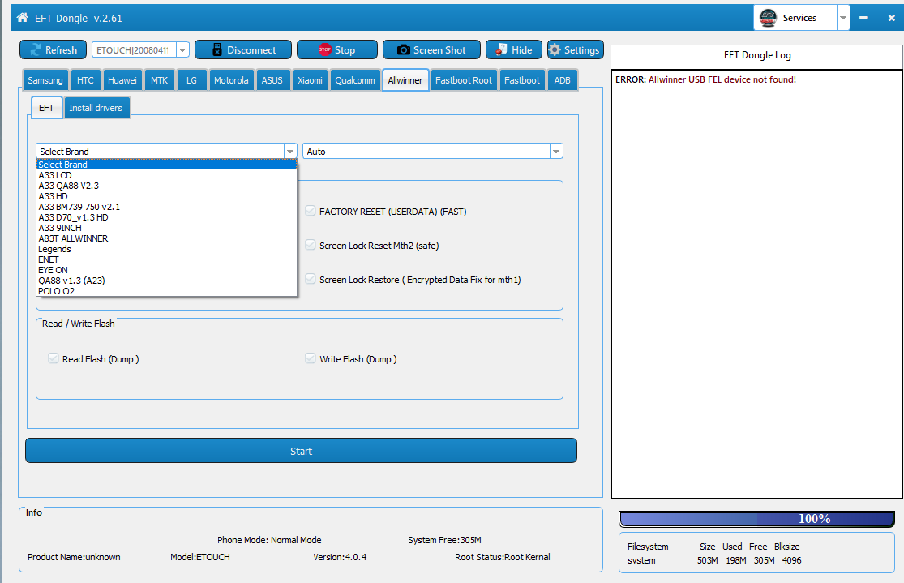Image resolution: width=904 pixels, height=583 pixels.
Task: Click the ETOUCH device ID field
Action: click(x=134, y=50)
